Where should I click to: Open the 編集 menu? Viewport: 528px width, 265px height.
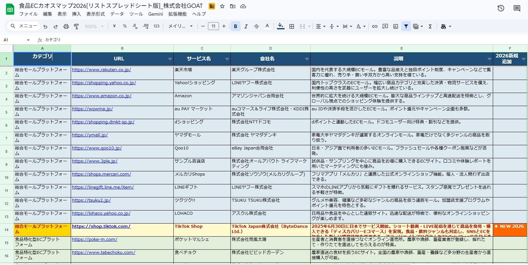pos(48,14)
